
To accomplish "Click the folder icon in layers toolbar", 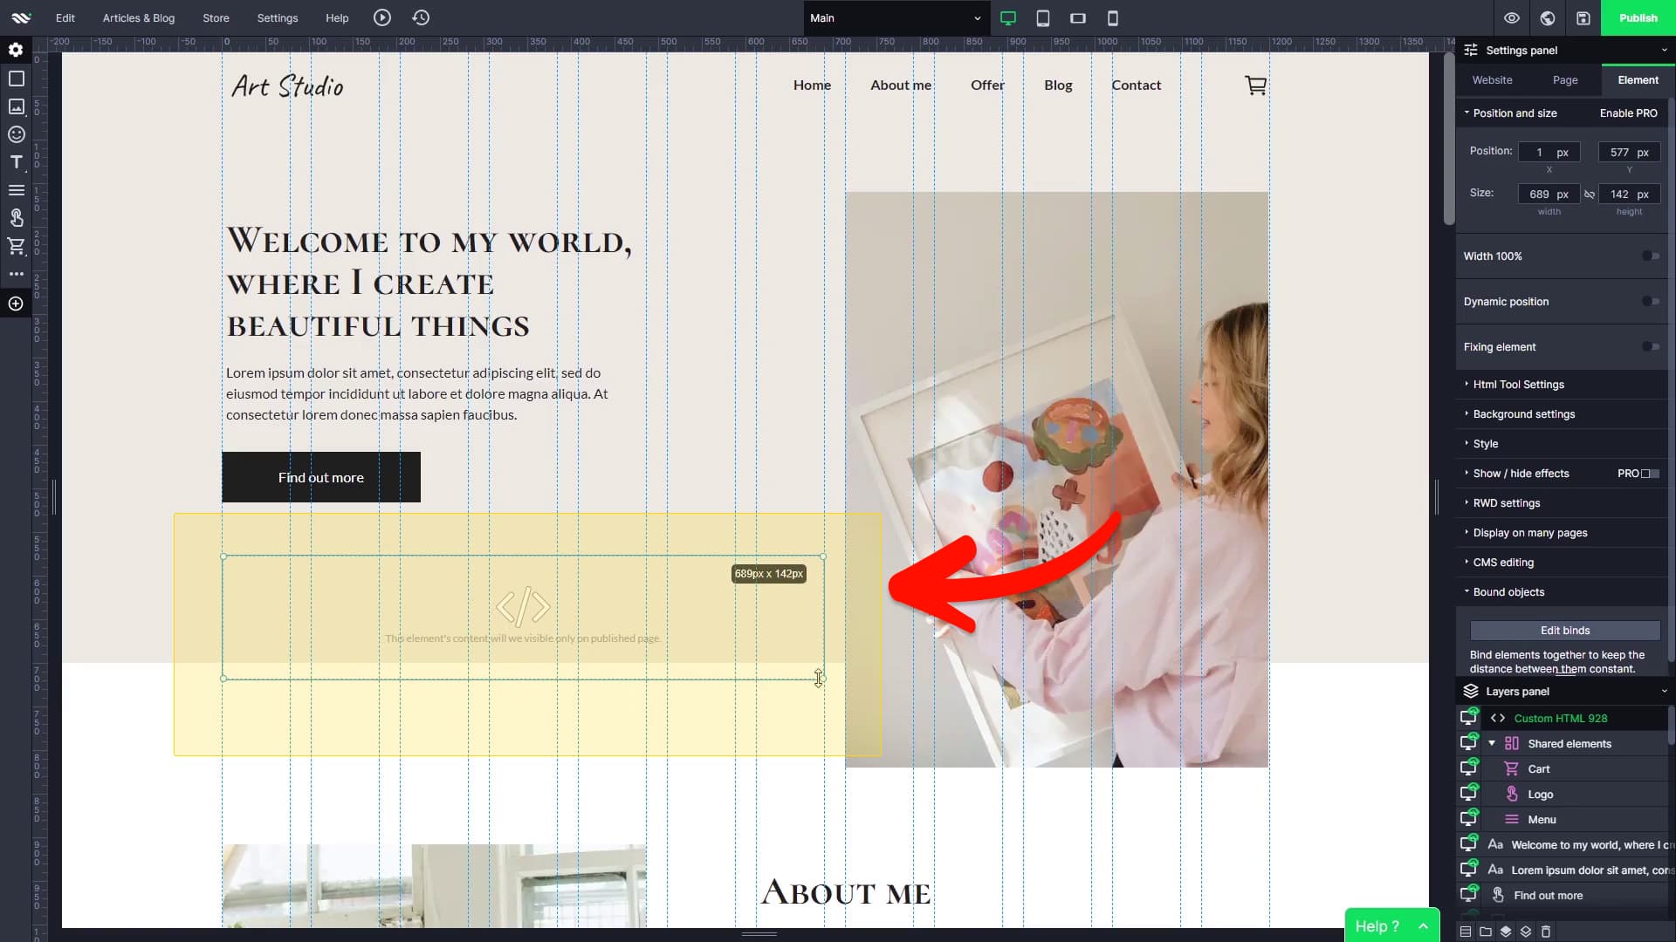I will [x=1486, y=932].
